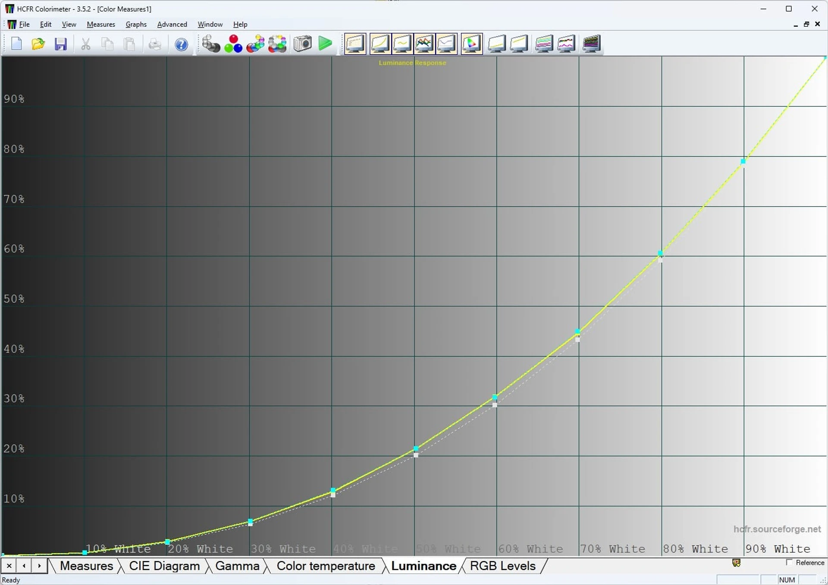The height and width of the screenshot is (585, 828).
Task: Open the Window menu
Action: pyautogui.click(x=210, y=25)
